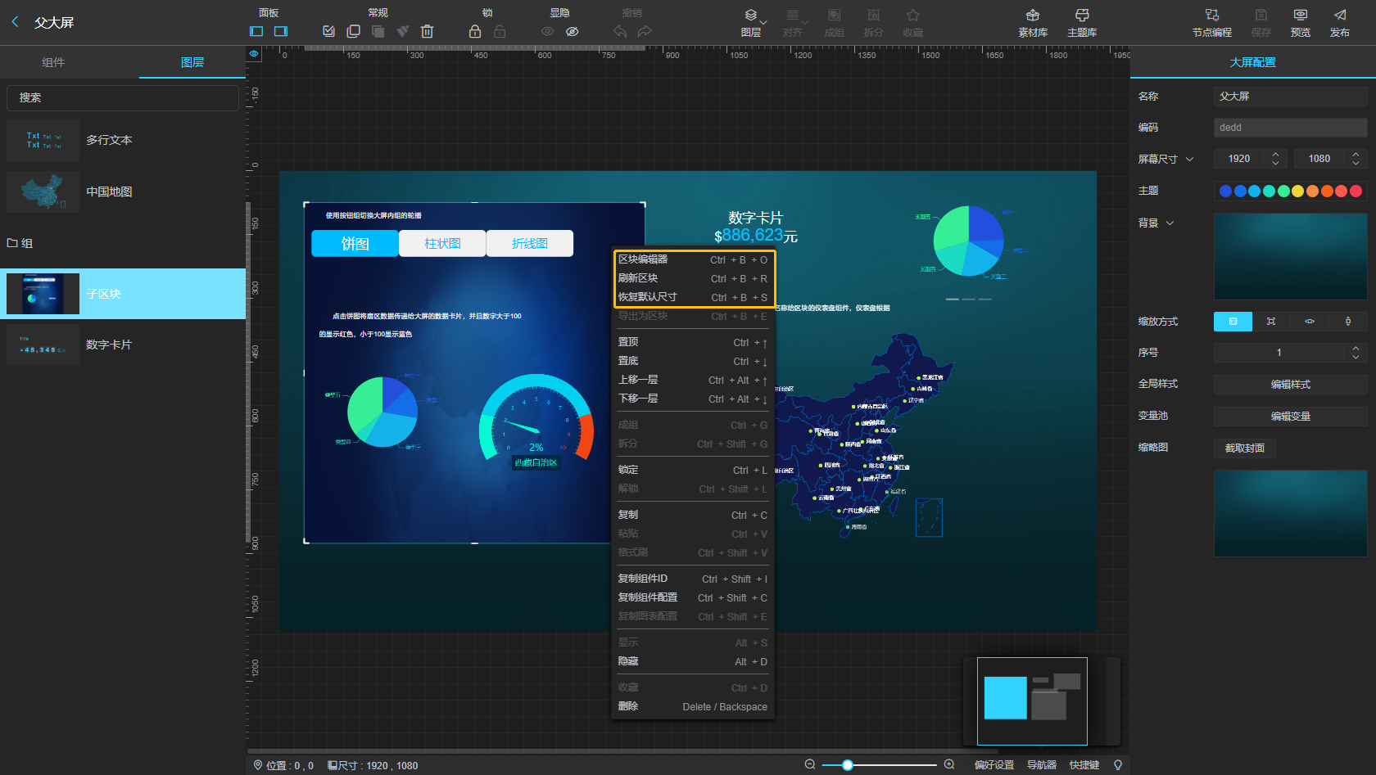Click the 拆分 ungroup icon in top toolbar
The width and height of the screenshot is (1376, 775).
[x=874, y=23]
